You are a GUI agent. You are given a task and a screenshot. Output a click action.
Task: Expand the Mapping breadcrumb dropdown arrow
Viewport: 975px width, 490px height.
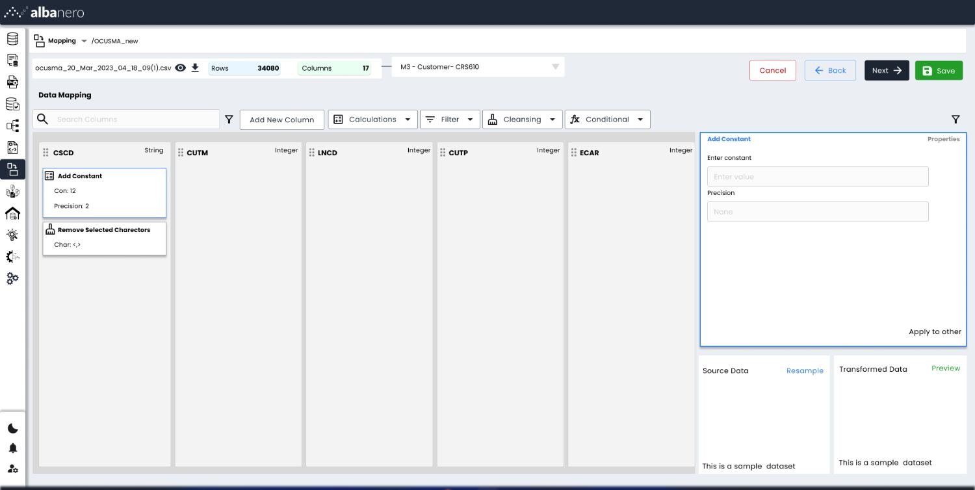[84, 41]
